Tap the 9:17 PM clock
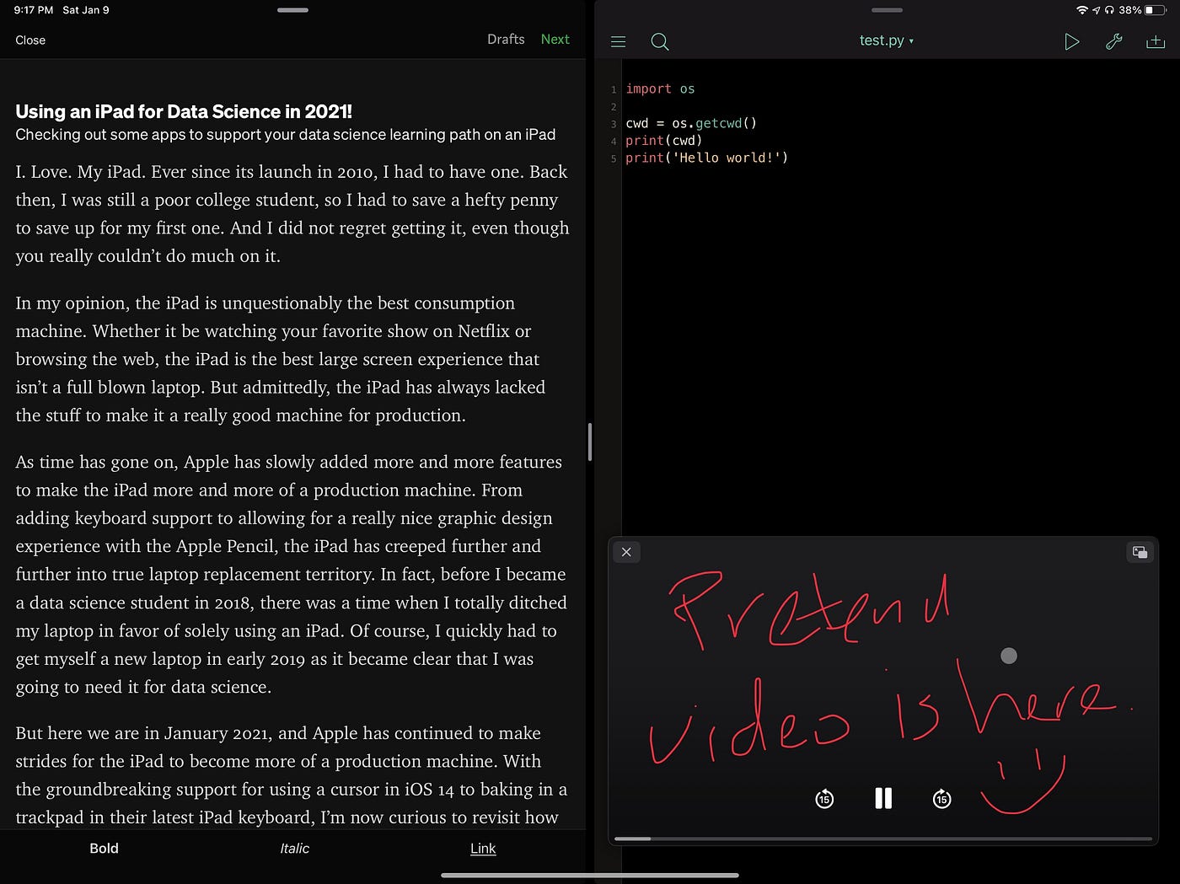 34,10
